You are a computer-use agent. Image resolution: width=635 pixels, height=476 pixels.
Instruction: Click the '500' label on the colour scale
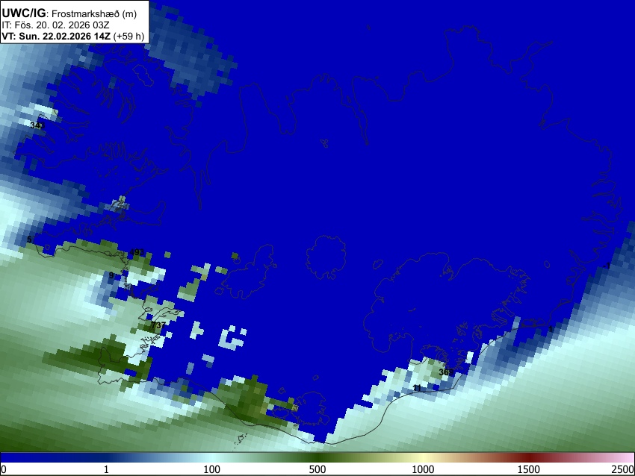(x=317, y=469)
